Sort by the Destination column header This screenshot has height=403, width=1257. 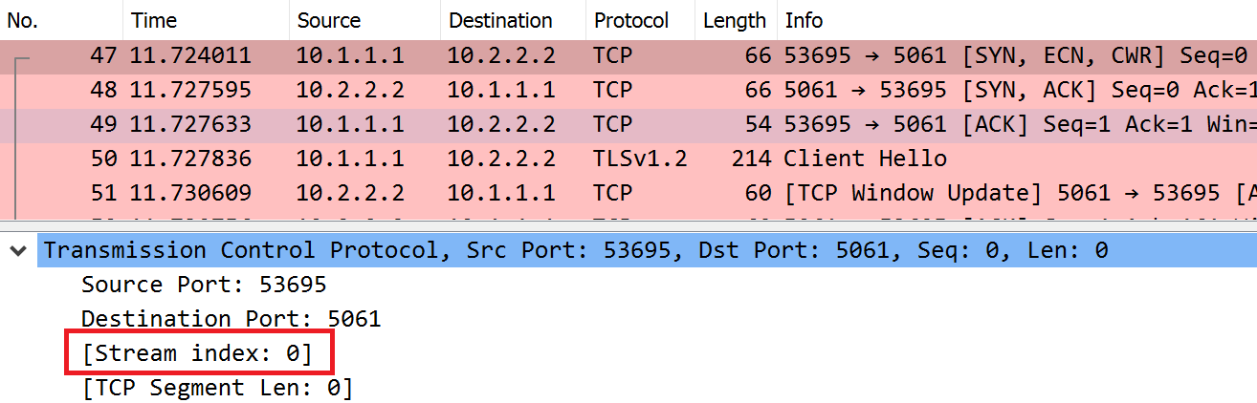(513, 20)
